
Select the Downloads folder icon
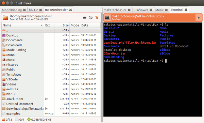coord(4,45)
